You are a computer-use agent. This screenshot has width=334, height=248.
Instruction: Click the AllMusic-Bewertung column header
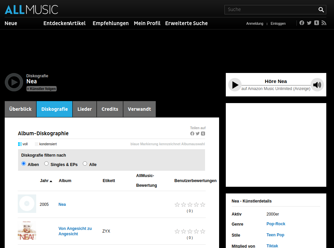tap(146, 180)
